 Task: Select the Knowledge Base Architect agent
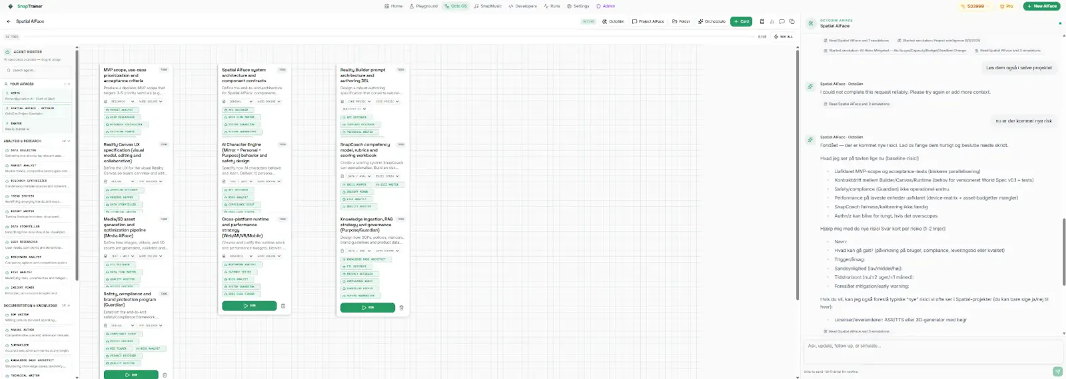(37, 363)
